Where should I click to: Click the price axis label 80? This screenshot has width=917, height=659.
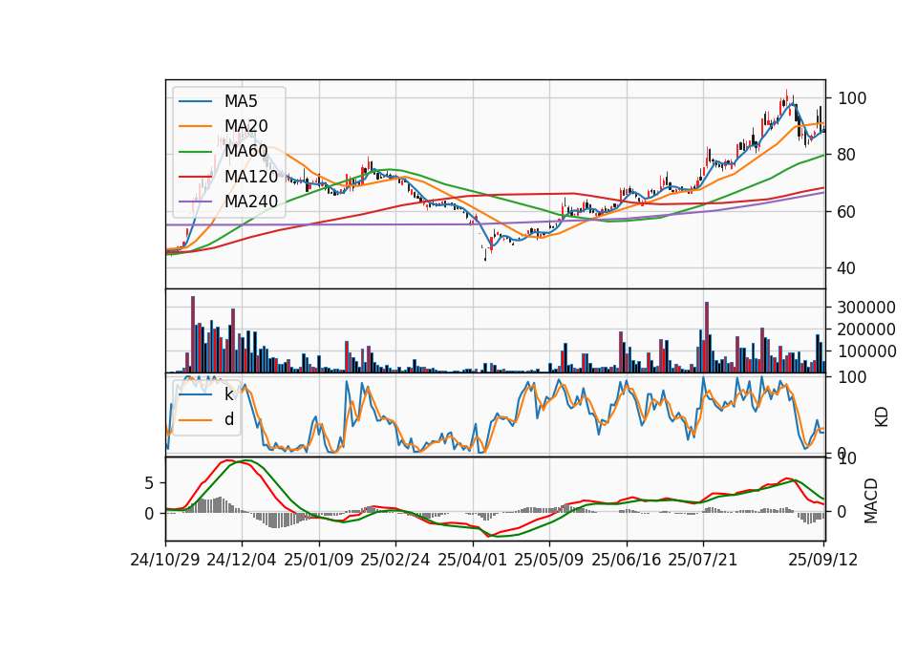pyautogui.click(x=847, y=155)
